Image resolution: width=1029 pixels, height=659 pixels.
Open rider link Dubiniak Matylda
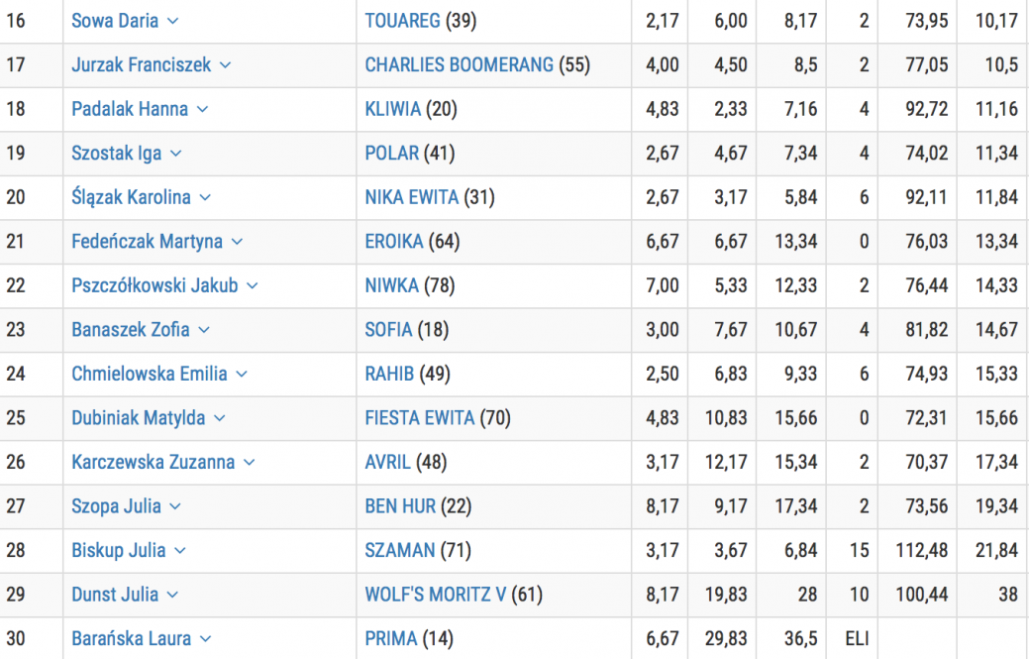point(138,417)
